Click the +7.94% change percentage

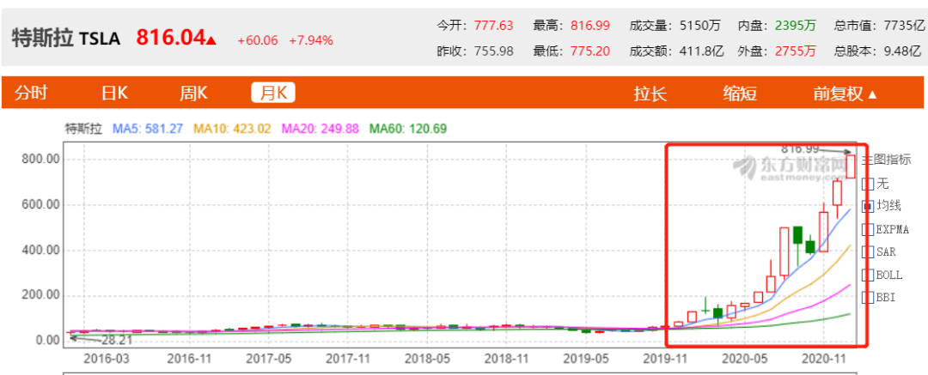click(x=311, y=40)
